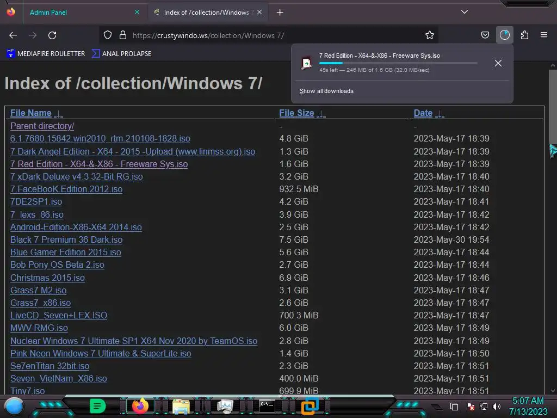Sort the listing by File Size

tap(296, 113)
